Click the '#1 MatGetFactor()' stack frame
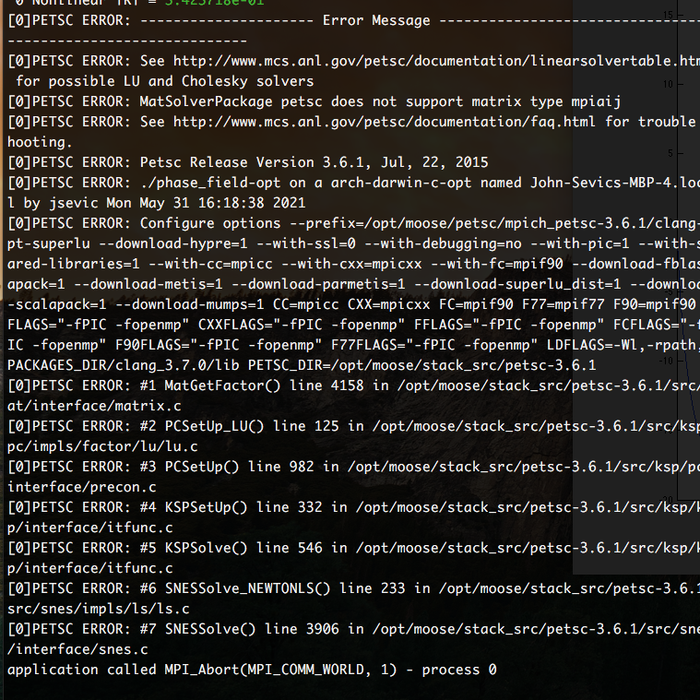This screenshot has height=700, width=700. 210,386
